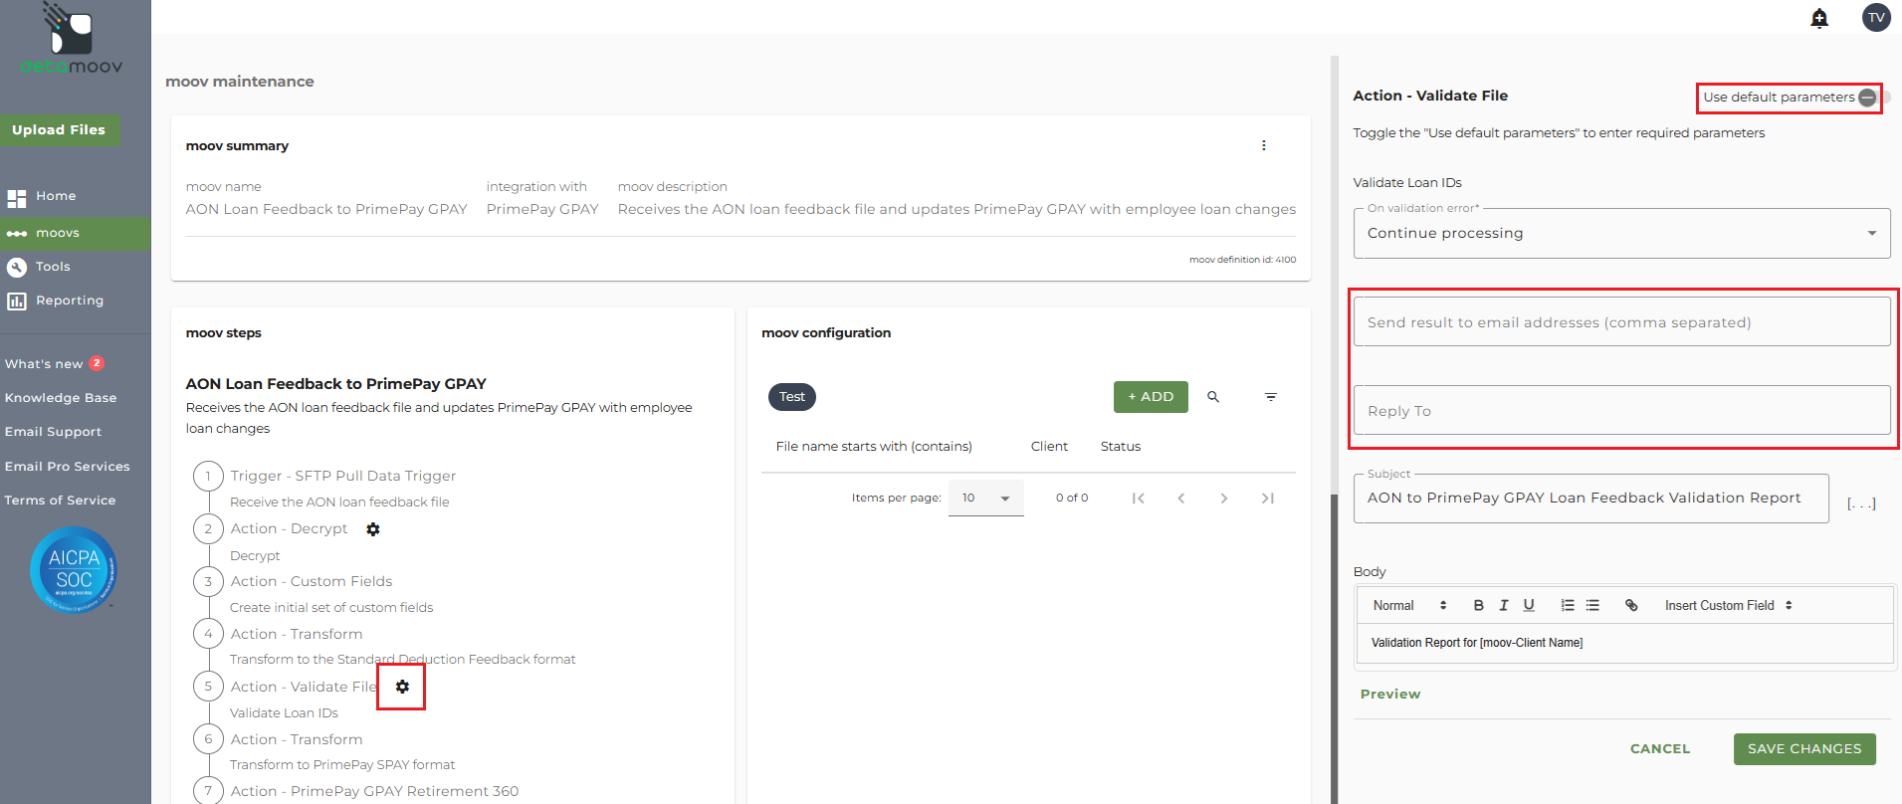Go to last page of configurations
Screen dimensions: 1902x804
pyautogui.click(x=1268, y=499)
